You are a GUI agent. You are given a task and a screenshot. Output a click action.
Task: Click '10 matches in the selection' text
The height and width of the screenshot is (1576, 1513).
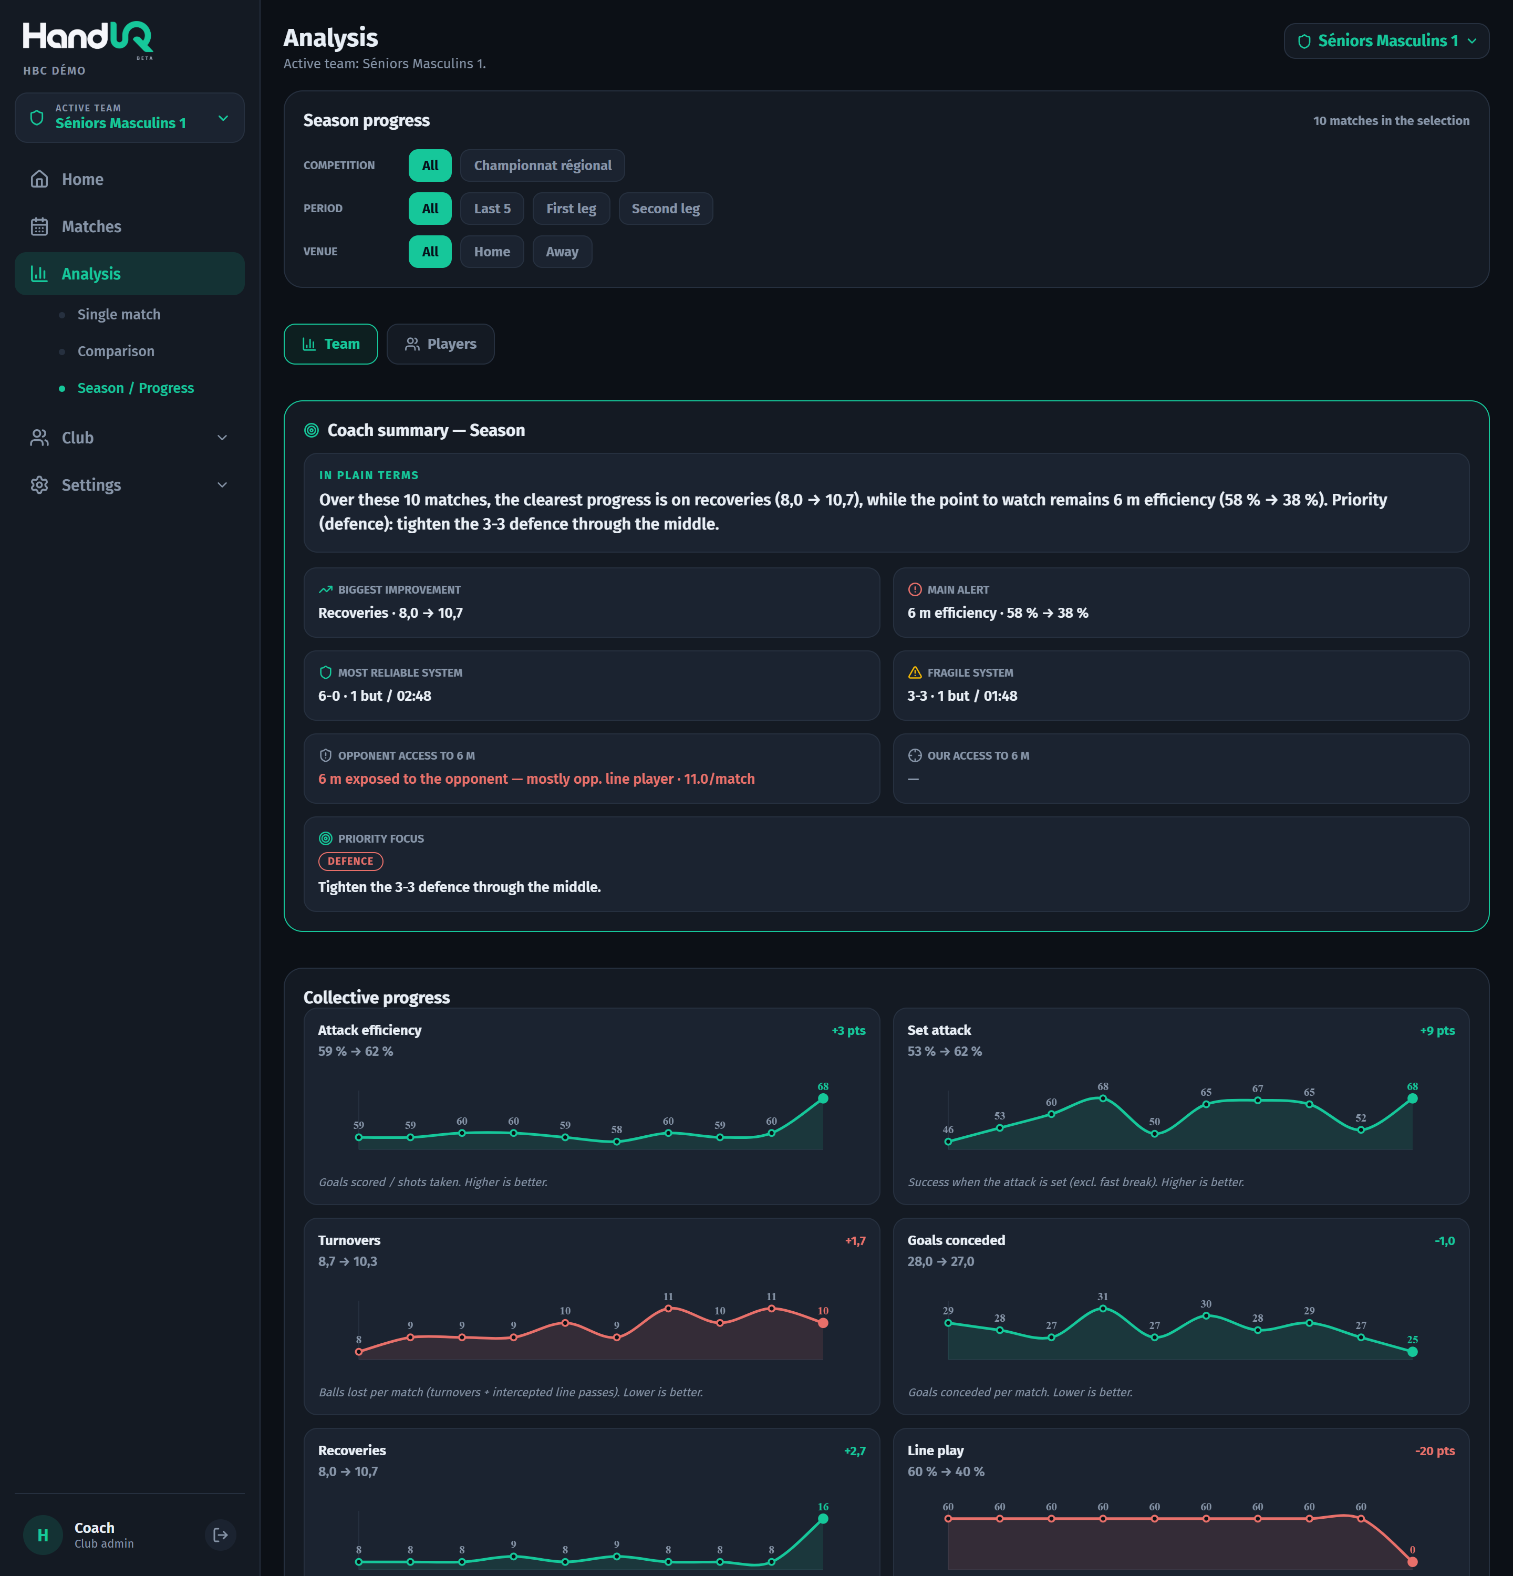1392,121
